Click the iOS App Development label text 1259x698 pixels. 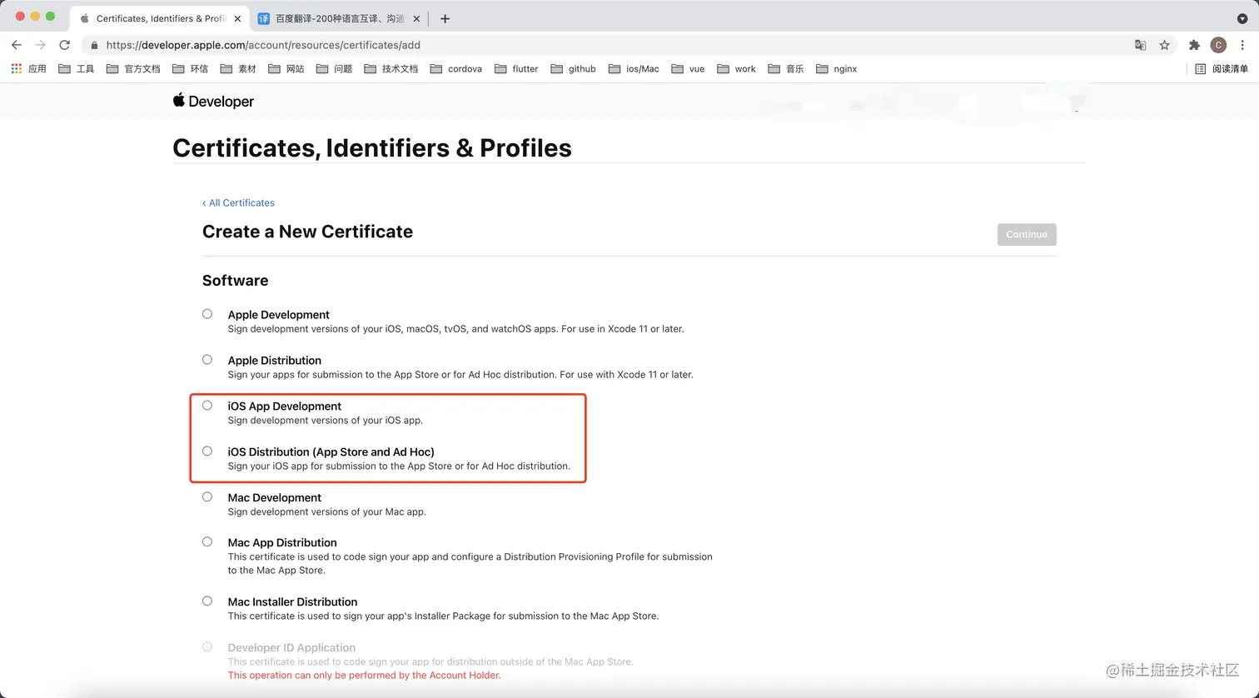tap(285, 406)
